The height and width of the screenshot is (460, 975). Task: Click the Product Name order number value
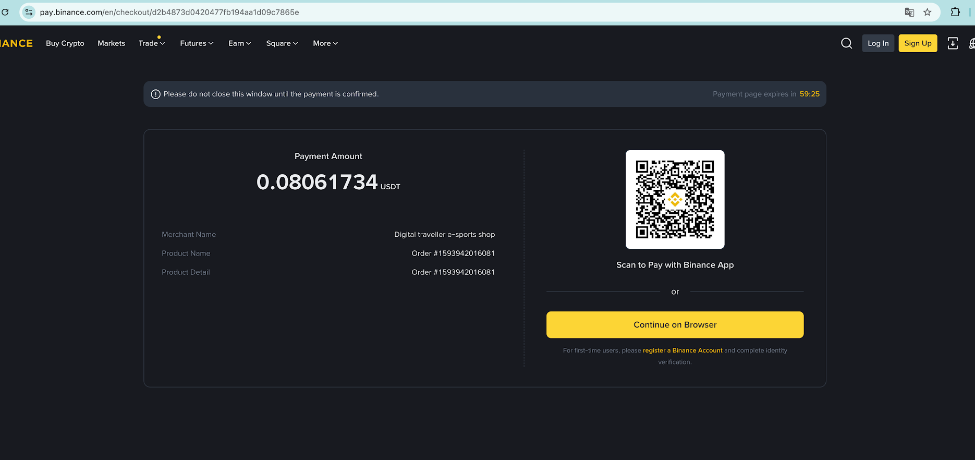(453, 253)
